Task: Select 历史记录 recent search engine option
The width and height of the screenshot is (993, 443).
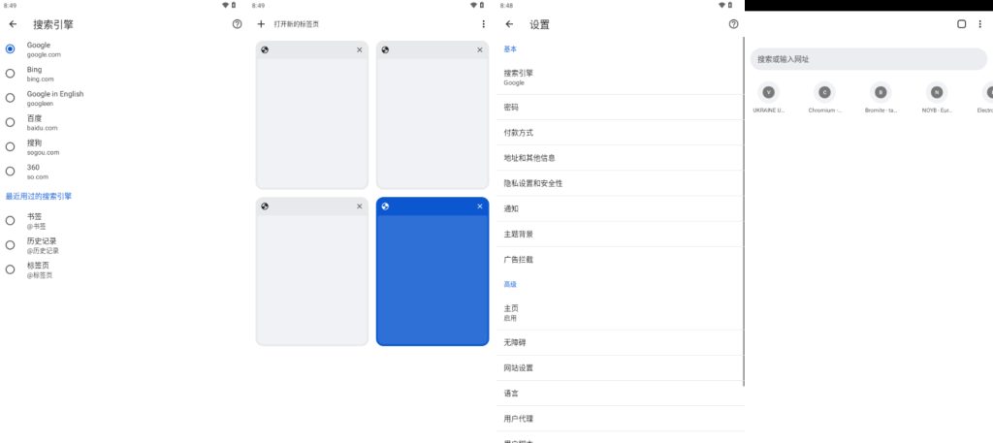Action: click(x=10, y=245)
